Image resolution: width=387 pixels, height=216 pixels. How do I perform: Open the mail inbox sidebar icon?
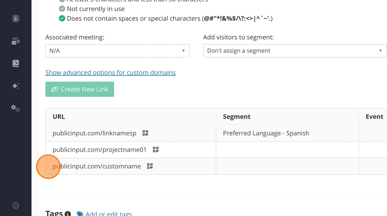point(16,41)
